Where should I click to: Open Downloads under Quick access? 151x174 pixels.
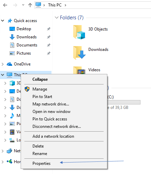point(27,37)
